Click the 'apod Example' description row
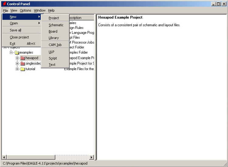 (81, 58)
